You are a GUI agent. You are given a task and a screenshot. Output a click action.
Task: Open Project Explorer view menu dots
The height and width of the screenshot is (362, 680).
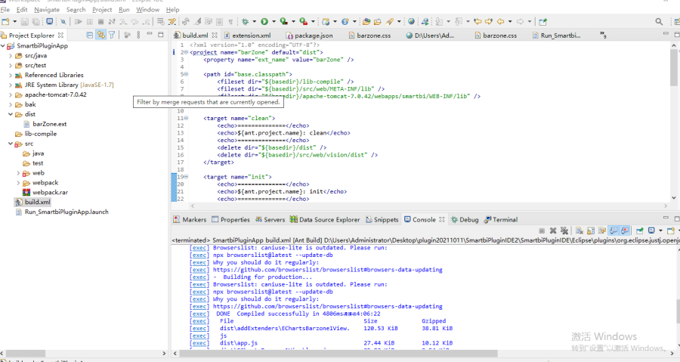[138, 35]
